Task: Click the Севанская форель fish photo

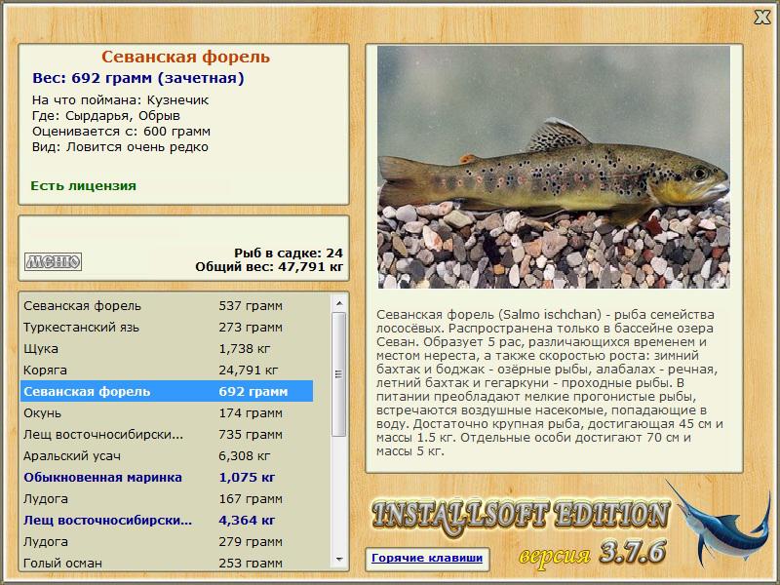Action: (x=554, y=167)
